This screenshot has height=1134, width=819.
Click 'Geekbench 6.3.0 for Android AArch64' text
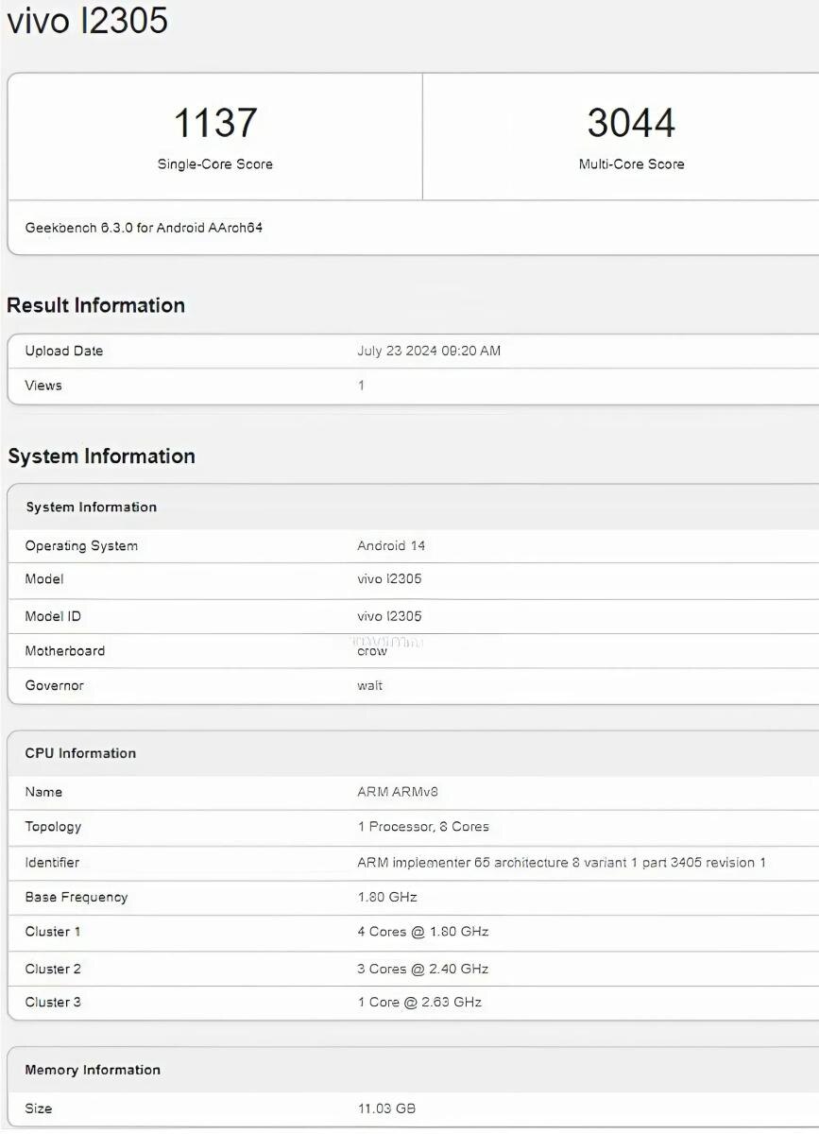click(144, 228)
